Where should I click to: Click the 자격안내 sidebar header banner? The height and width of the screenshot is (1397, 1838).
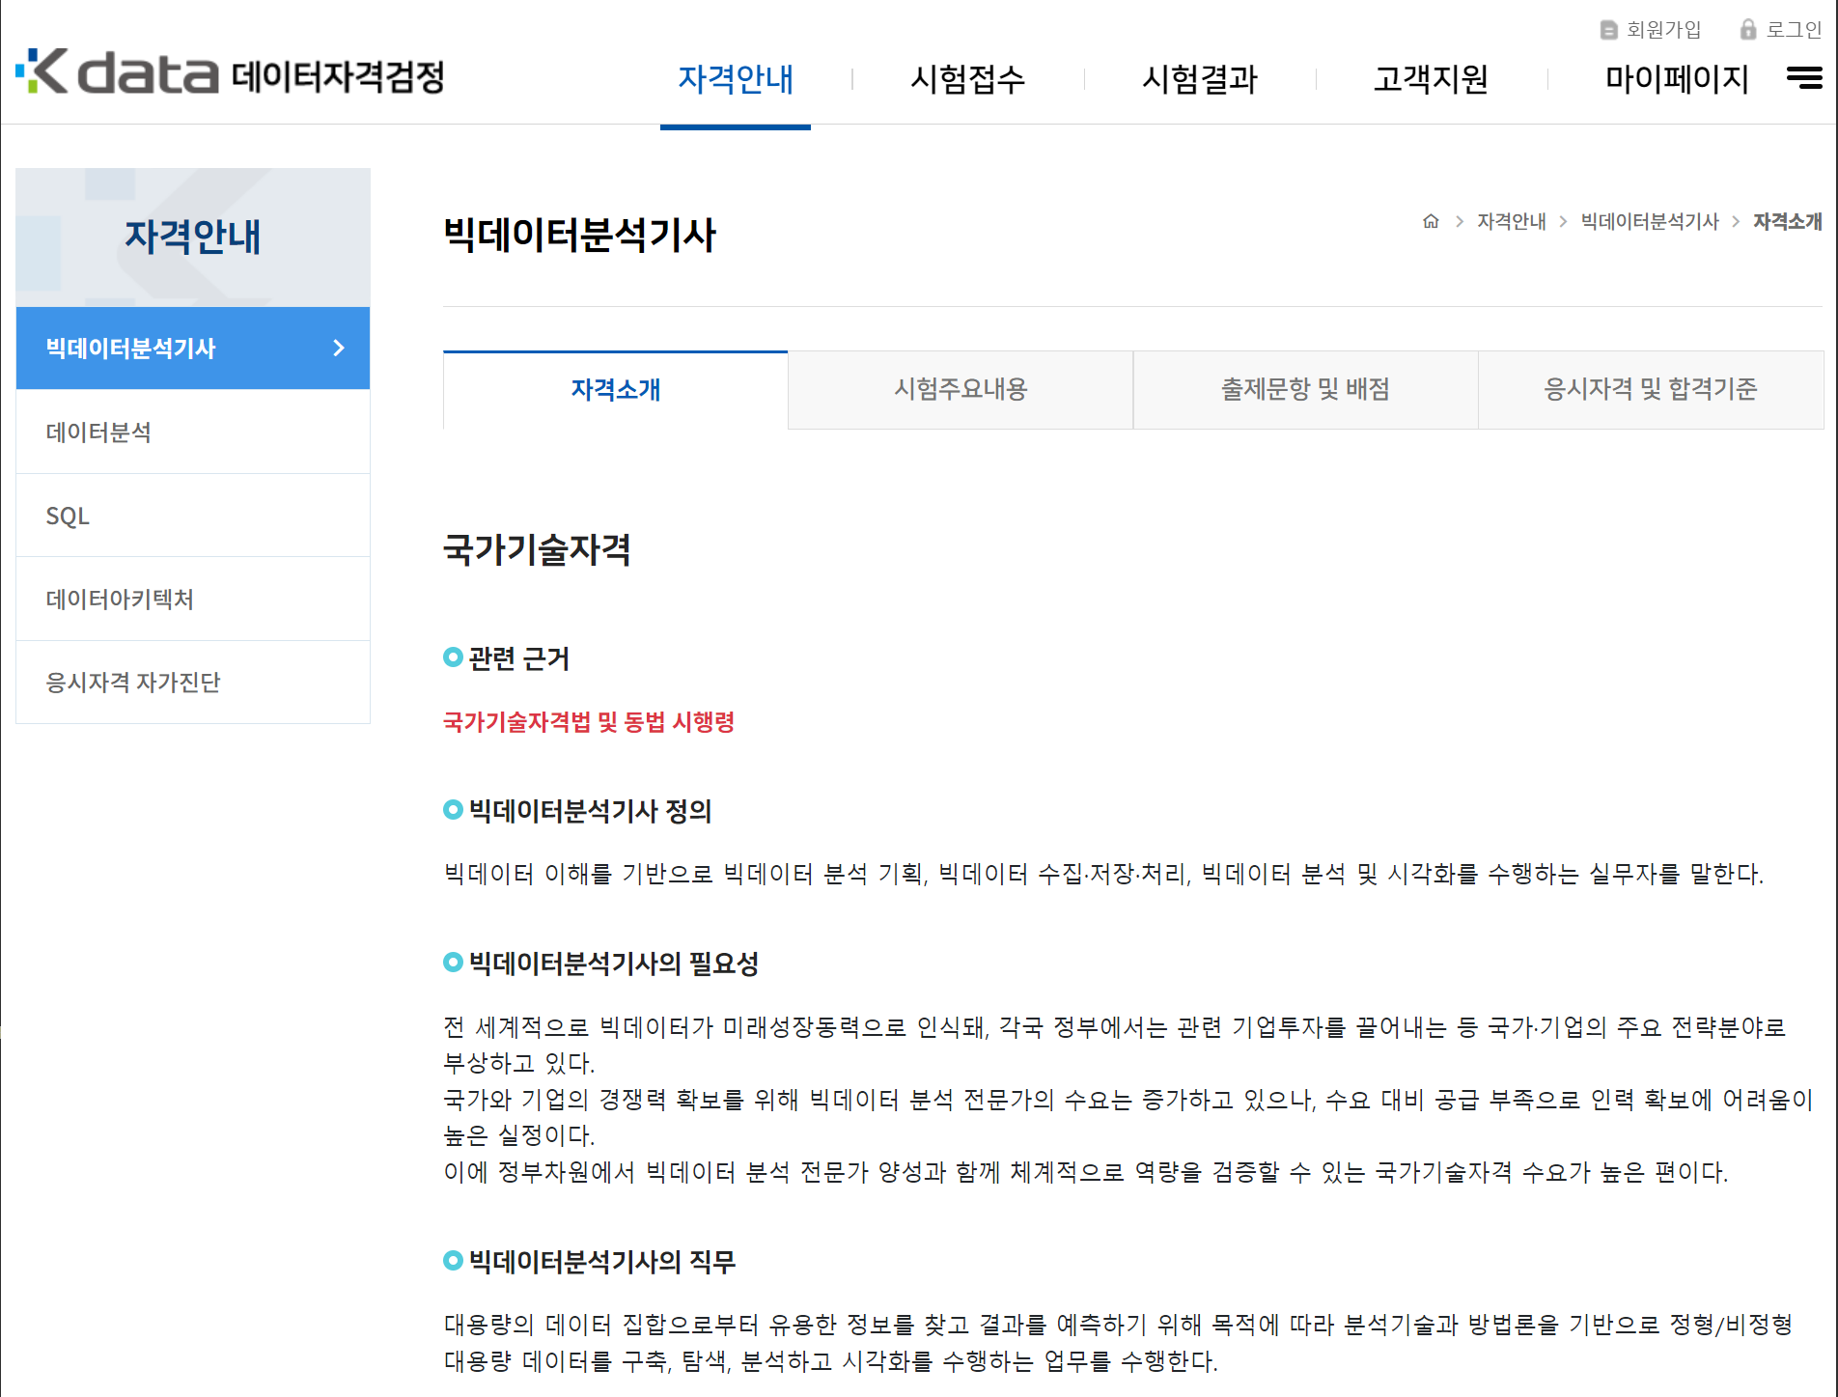[193, 237]
